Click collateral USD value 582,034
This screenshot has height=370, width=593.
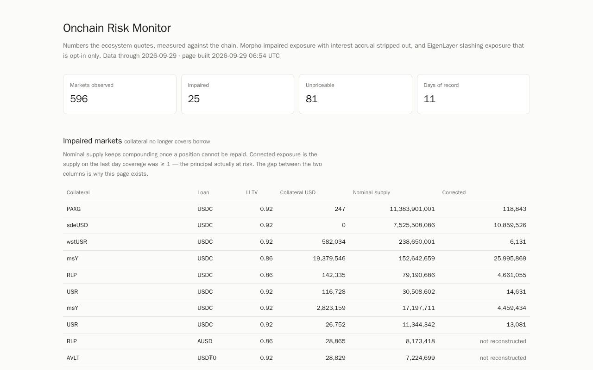(x=334, y=242)
